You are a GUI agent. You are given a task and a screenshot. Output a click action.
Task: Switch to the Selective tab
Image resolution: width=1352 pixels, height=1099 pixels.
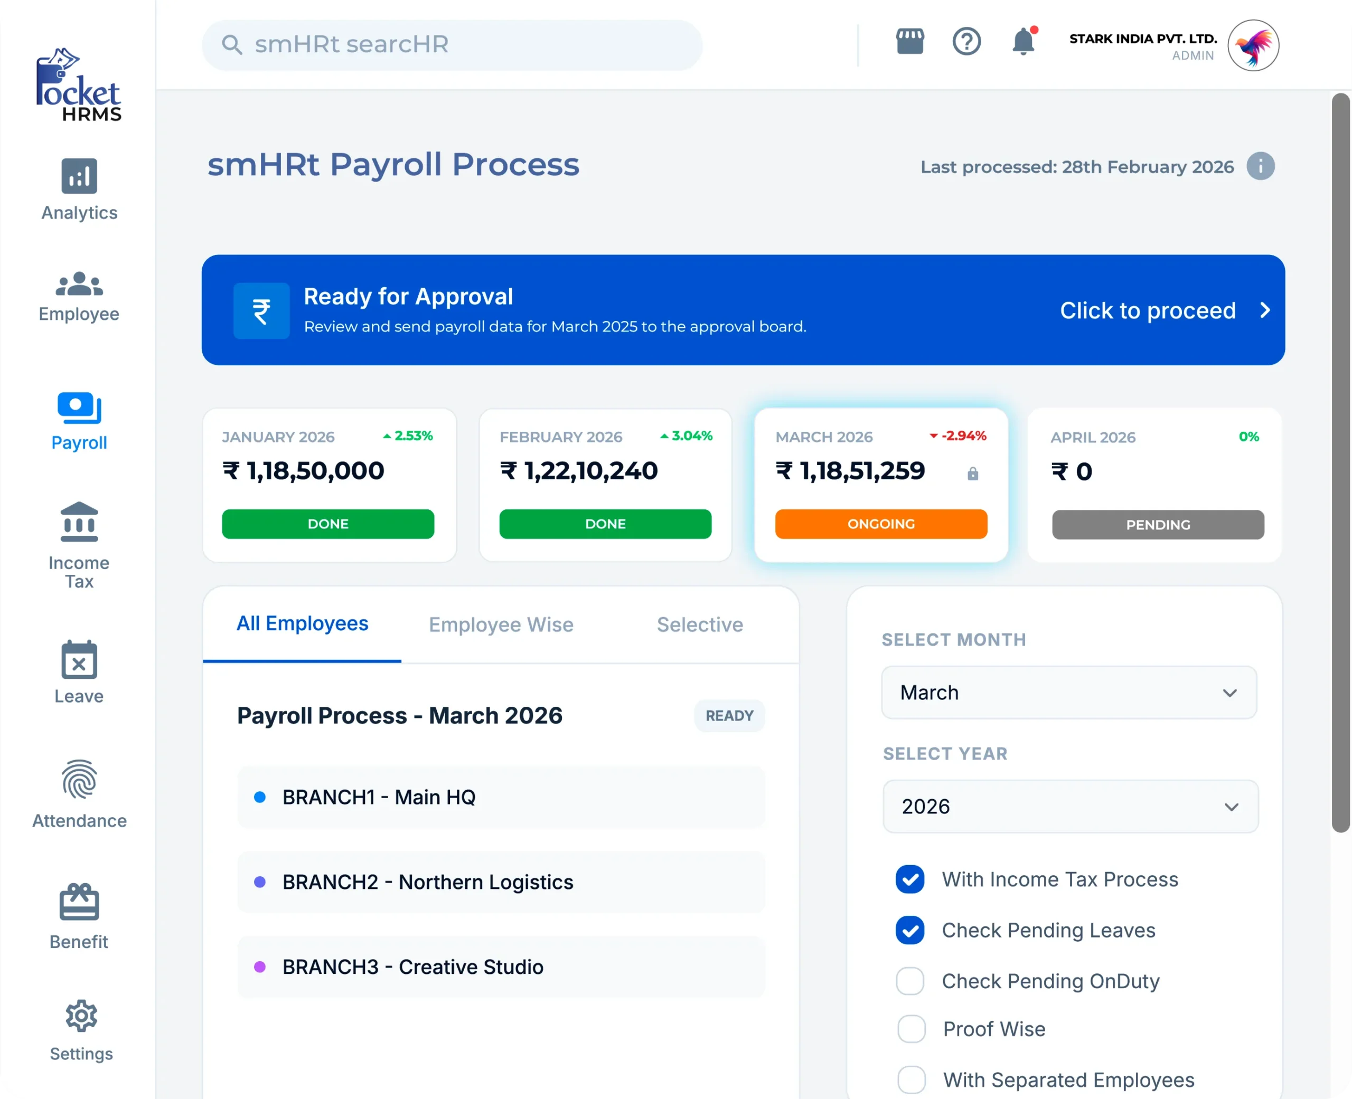coord(700,625)
